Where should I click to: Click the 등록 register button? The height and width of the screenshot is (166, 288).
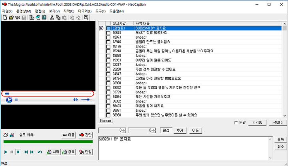[x=280, y=139]
